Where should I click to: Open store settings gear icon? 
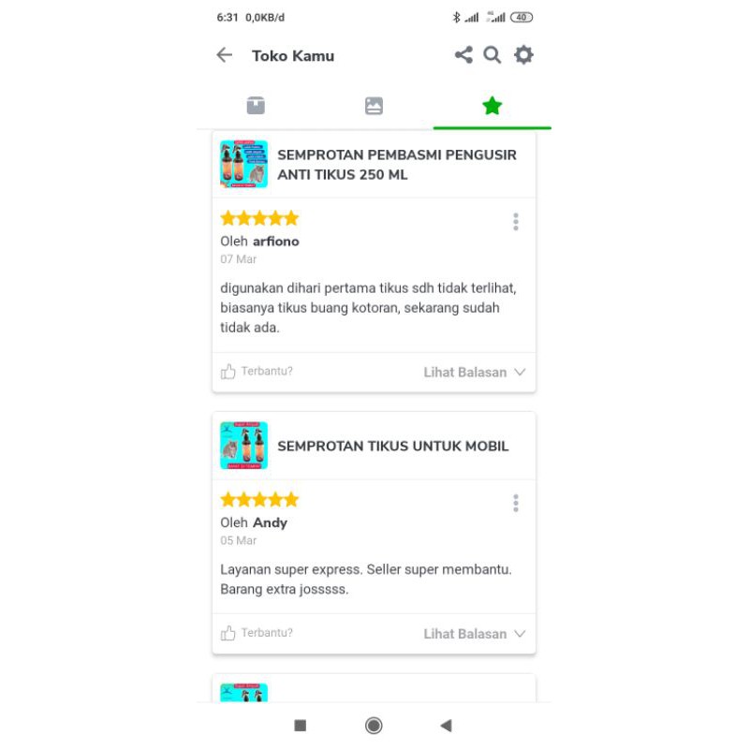(523, 55)
